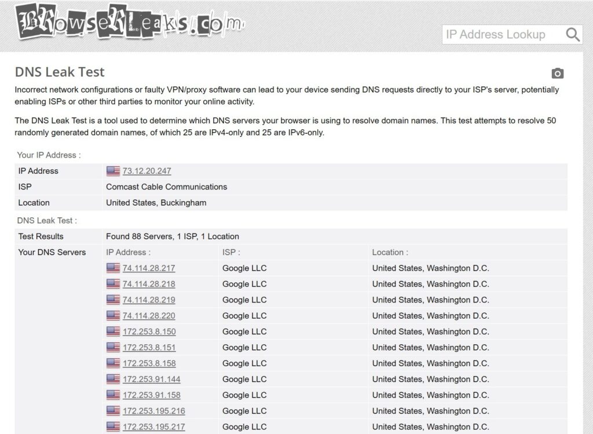Screen dimensions: 593x434
Task: Click the 'DNS Leak Test :' section label
Action: 47,221
